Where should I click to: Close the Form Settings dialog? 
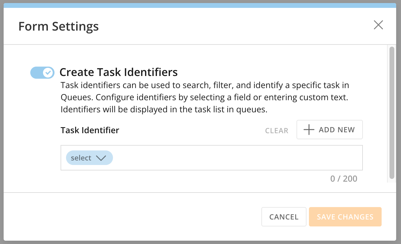[x=378, y=25]
